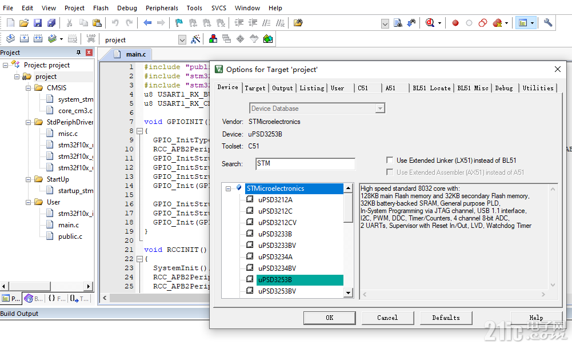Open the Window layout dropdown arrow
Viewport: 572px width, 345px height.
(532, 23)
